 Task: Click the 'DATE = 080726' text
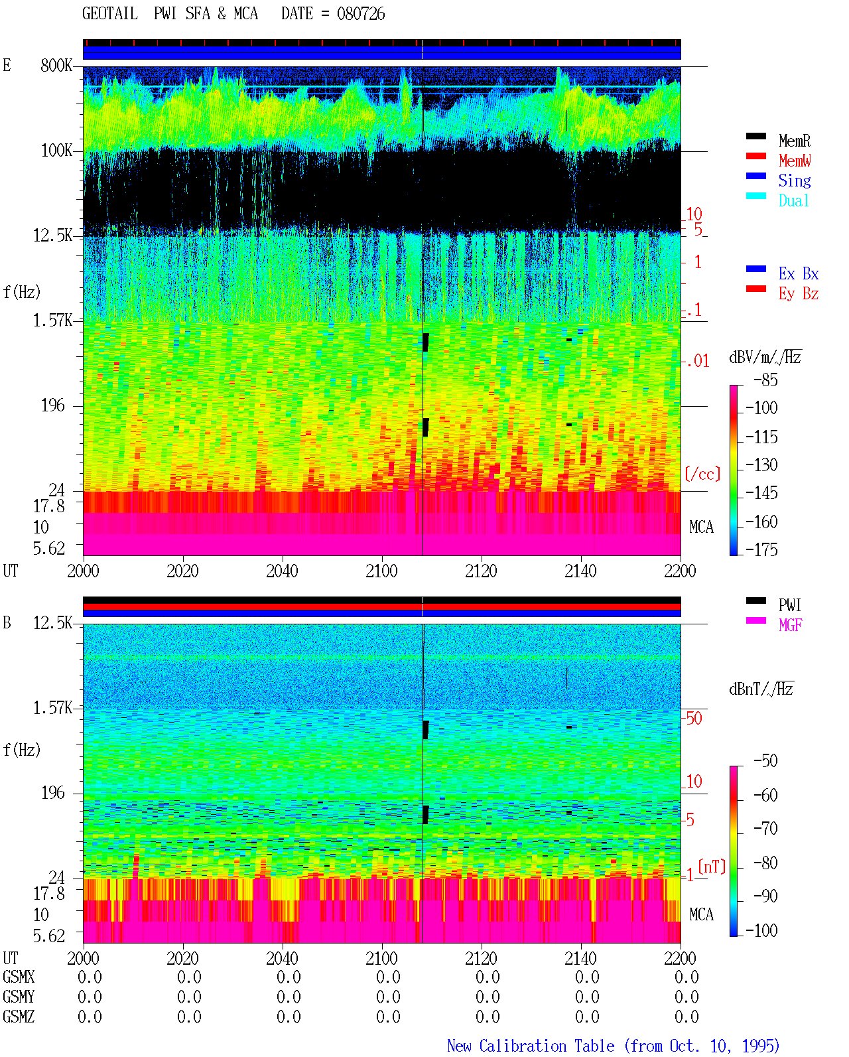[x=333, y=14]
